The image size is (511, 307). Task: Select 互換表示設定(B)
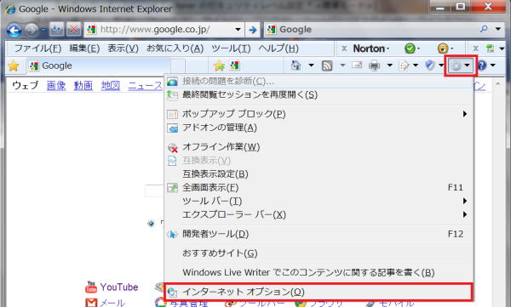point(318,174)
